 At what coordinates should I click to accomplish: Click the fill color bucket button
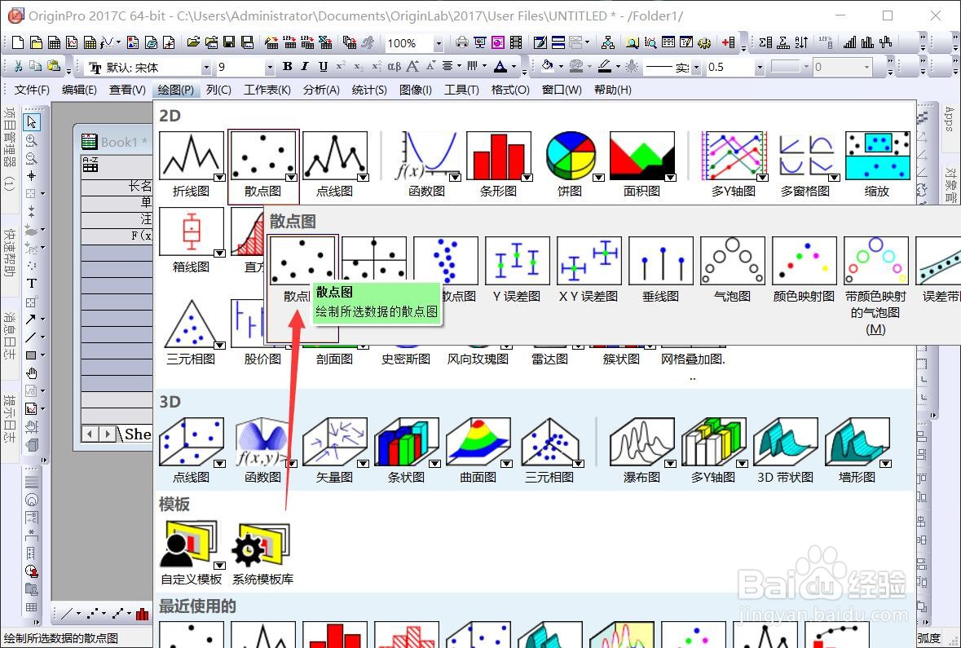pyautogui.click(x=547, y=66)
